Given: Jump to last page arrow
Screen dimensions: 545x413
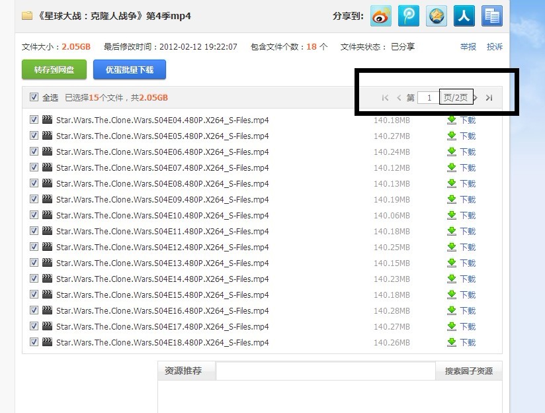Looking at the screenshot, I should [x=489, y=98].
